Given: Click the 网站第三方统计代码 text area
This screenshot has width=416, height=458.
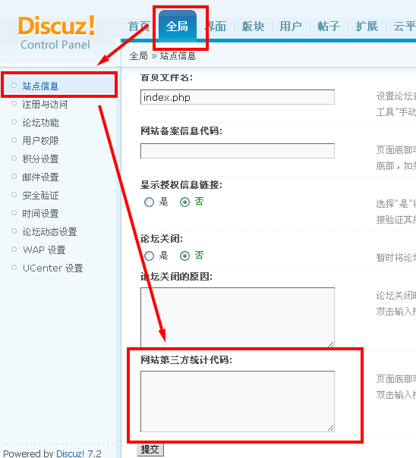Looking at the screenshot, I should tap(238, 401).
